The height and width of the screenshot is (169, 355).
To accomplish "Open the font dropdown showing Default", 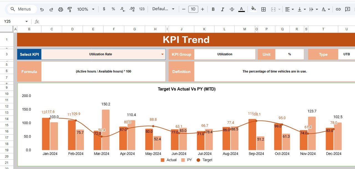I will (x=163, y=9).
